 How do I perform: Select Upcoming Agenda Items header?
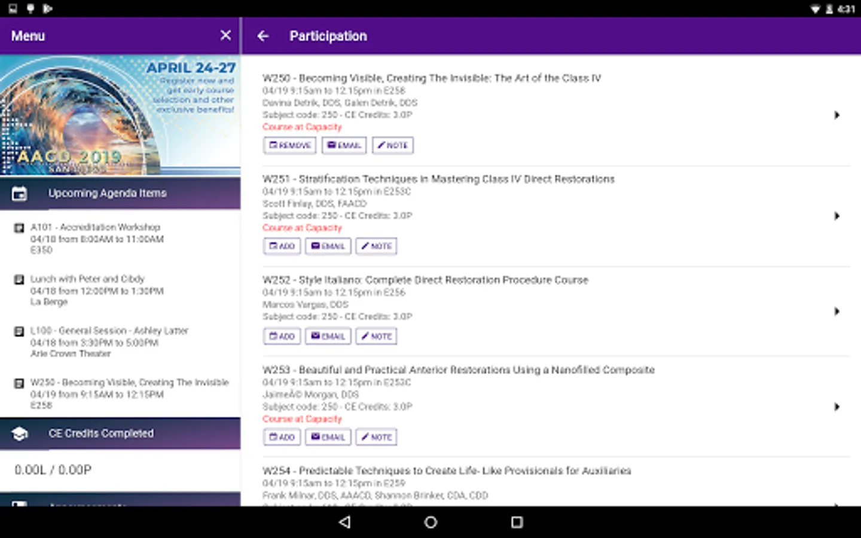coord(120,193)
